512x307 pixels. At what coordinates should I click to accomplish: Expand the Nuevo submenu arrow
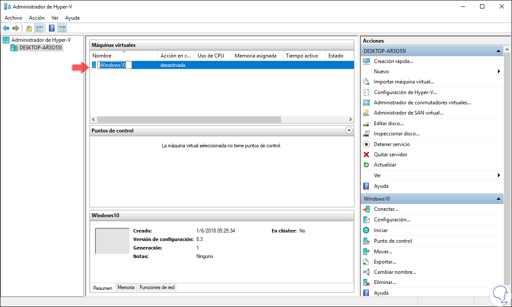pos(499,72)
